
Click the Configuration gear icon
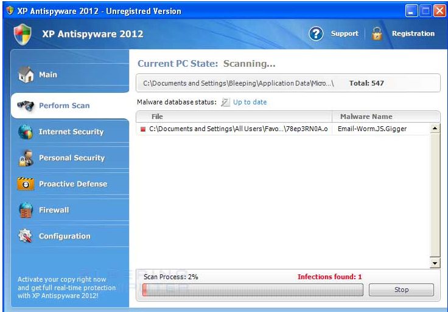tap(25, 236)
